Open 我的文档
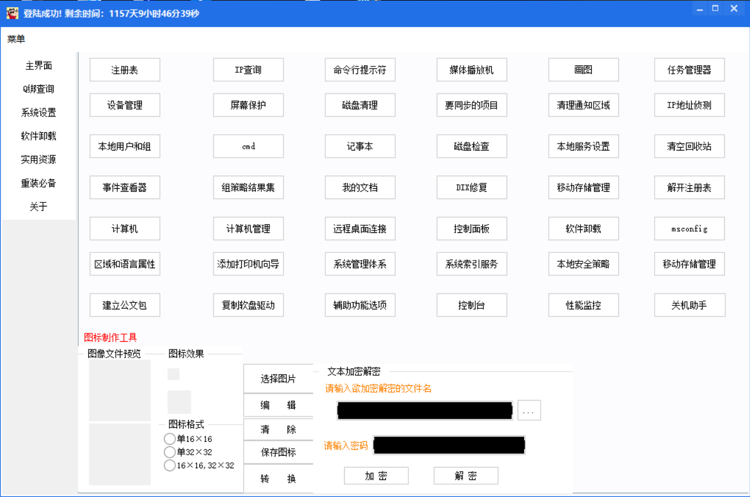Screen dimensions: 750x497 coord(360,188)
